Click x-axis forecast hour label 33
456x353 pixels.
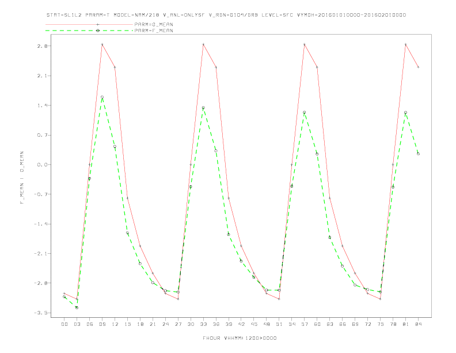(x=203, y=324)
